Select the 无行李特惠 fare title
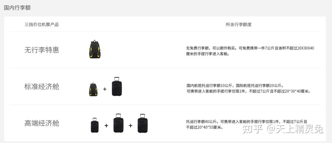The width and height of the screenshot is (332, 143). pyautogui.click(x=42, y=50)
